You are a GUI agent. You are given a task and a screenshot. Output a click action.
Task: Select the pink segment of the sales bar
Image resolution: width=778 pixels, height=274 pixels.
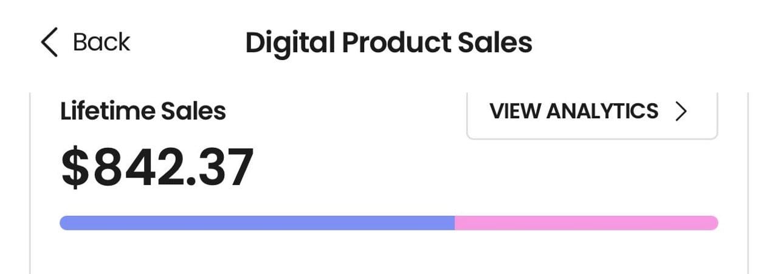tap(586, 223)
